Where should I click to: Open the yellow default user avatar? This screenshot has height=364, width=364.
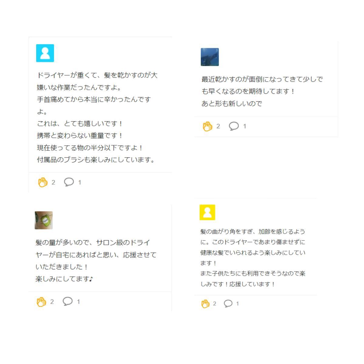207,212
